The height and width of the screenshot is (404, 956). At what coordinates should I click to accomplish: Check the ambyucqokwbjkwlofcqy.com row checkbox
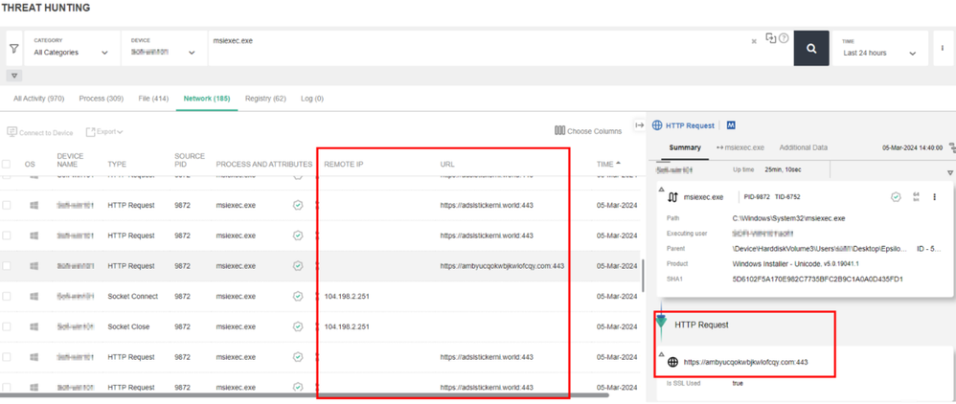click(6, 266)
